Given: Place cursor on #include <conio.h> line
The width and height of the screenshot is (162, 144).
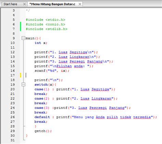Looking at the screenshot, I should pos(45,24).
